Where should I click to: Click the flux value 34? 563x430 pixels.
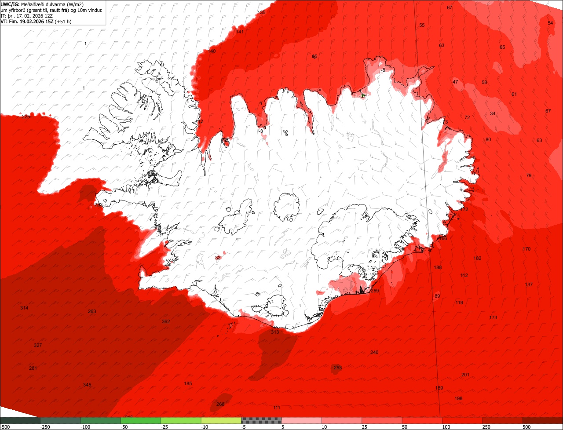[493, 113]
